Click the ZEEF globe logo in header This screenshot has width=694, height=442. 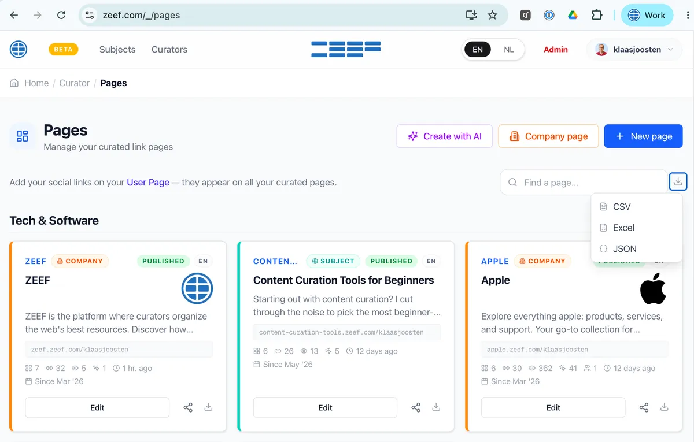(x=19, y=49)
